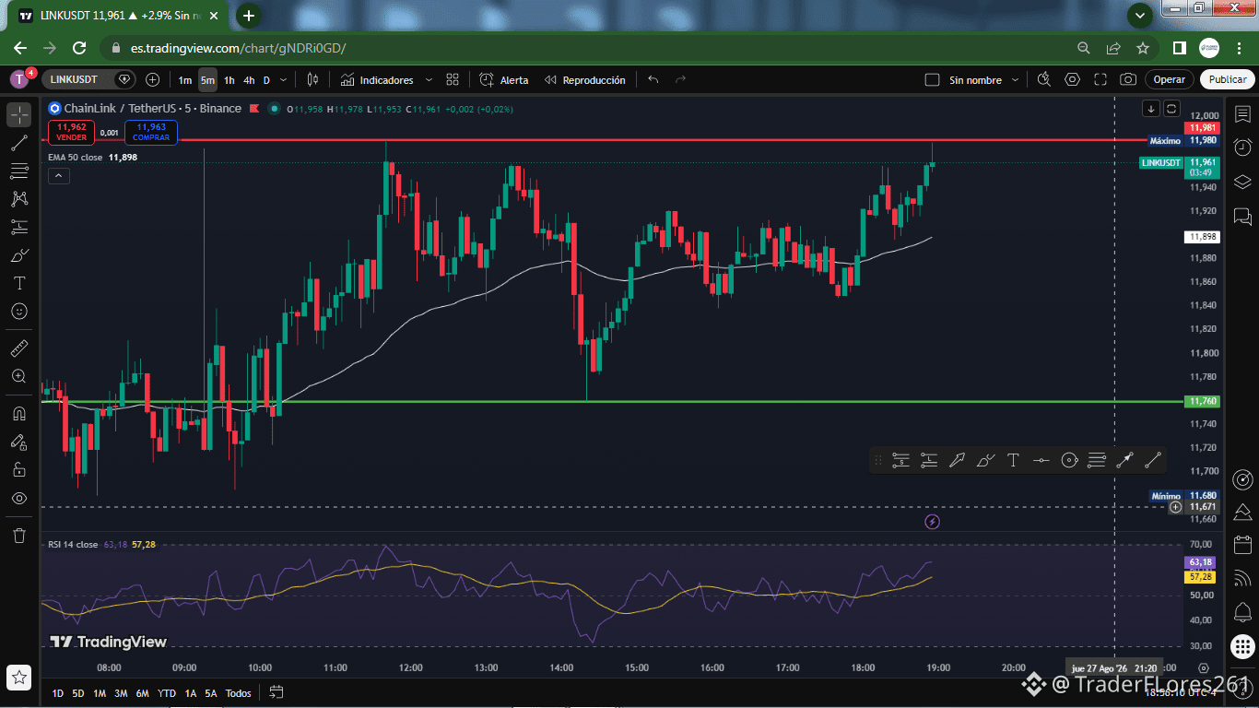Open the Fibonacci tools in left sidebar
This screenshot has height=708, width=1259.
[x=19, y=171]
